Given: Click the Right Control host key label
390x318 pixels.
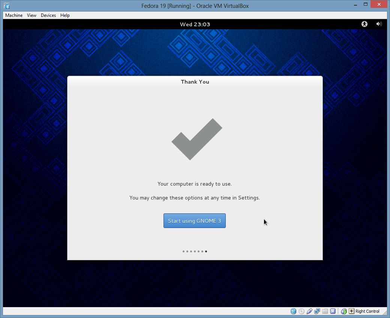Looking at the screenshot, I should [x=367, y=311].
